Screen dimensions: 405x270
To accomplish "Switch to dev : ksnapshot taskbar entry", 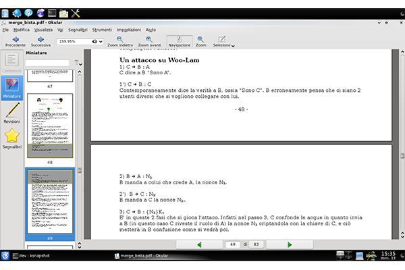I will (x=31, y=256).
